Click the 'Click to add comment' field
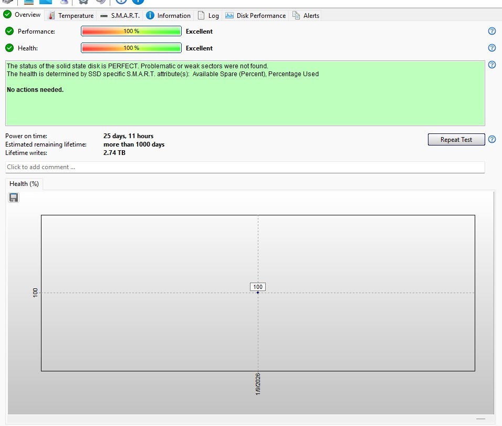 [x=245, y=167]
